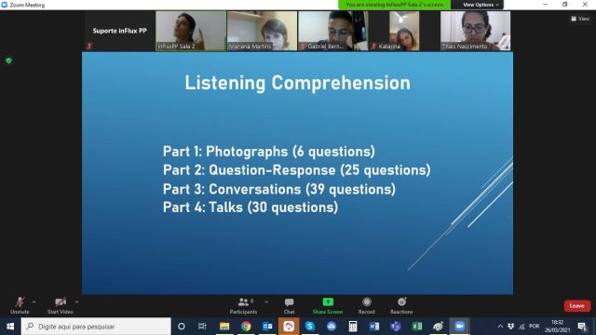The width and height of the screenshot is (596, 335).
Task: Expand audio options arrow beside Unmute
Action: point(34,301)
